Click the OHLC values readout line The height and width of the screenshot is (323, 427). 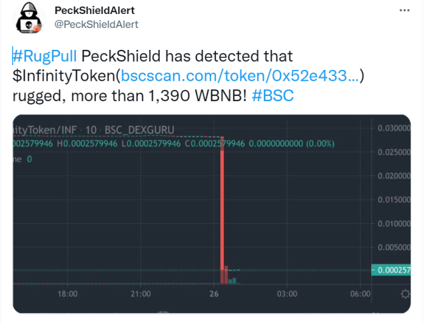tap(174, 144)
